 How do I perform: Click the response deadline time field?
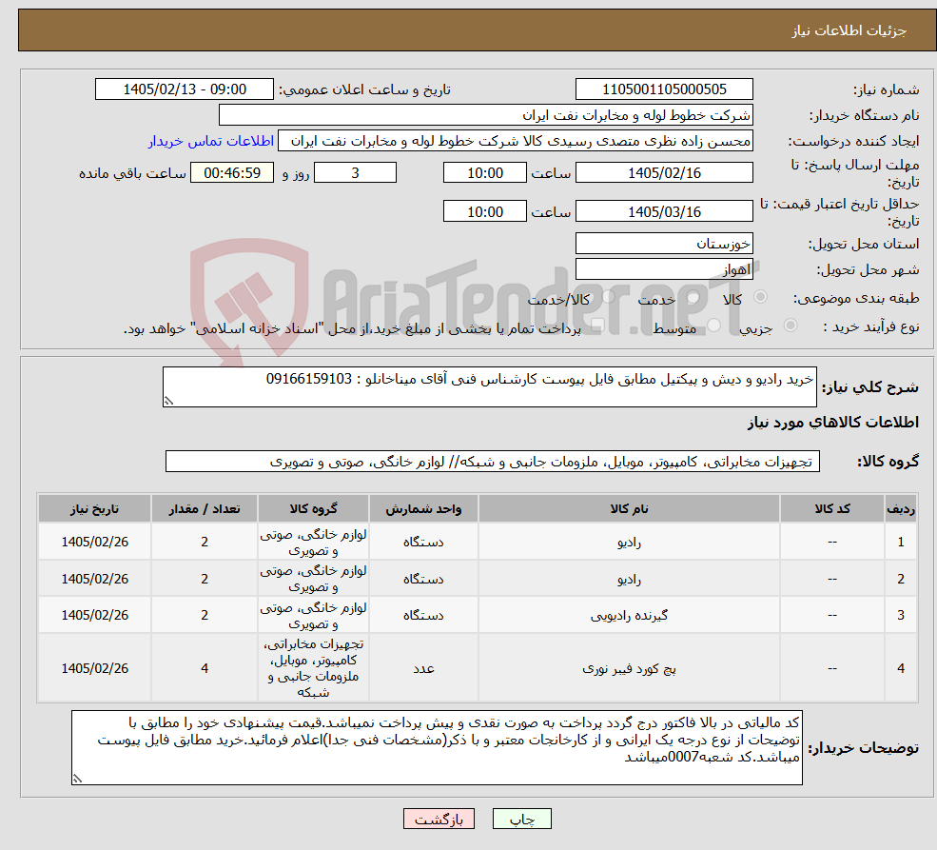click(x=484, y=172)
